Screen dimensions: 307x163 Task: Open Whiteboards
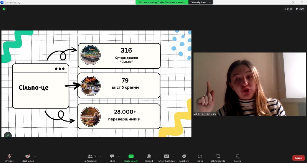(x=218, y=158)
